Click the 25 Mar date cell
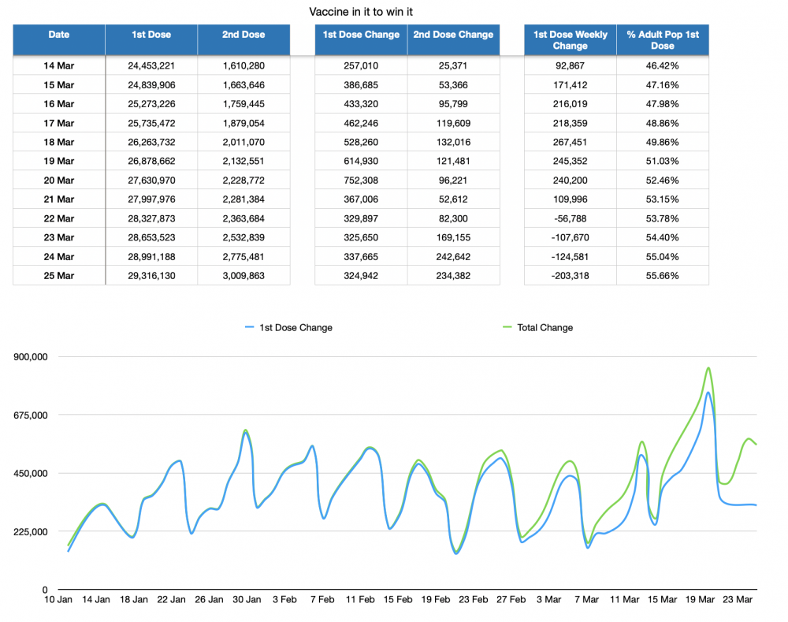Screen dimensions: 788x622 click(59, 276)
